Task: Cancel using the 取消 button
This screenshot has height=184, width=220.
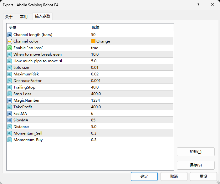Action: (x=174, y=176)
